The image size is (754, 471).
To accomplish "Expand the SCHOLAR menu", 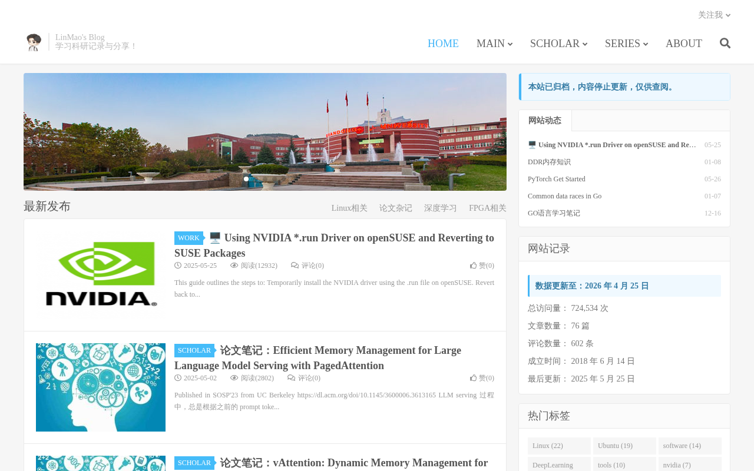I will click(558, 44).
